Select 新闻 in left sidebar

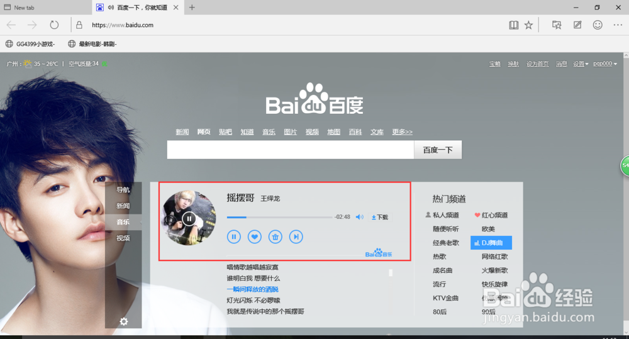click(123, 206)
